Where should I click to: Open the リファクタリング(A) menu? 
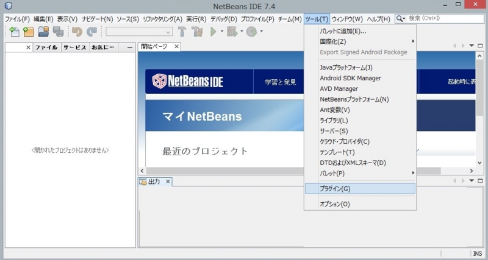point(162,19)
